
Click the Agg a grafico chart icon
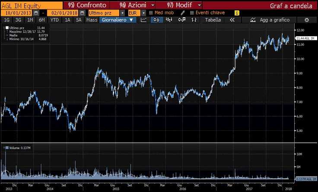253,20
